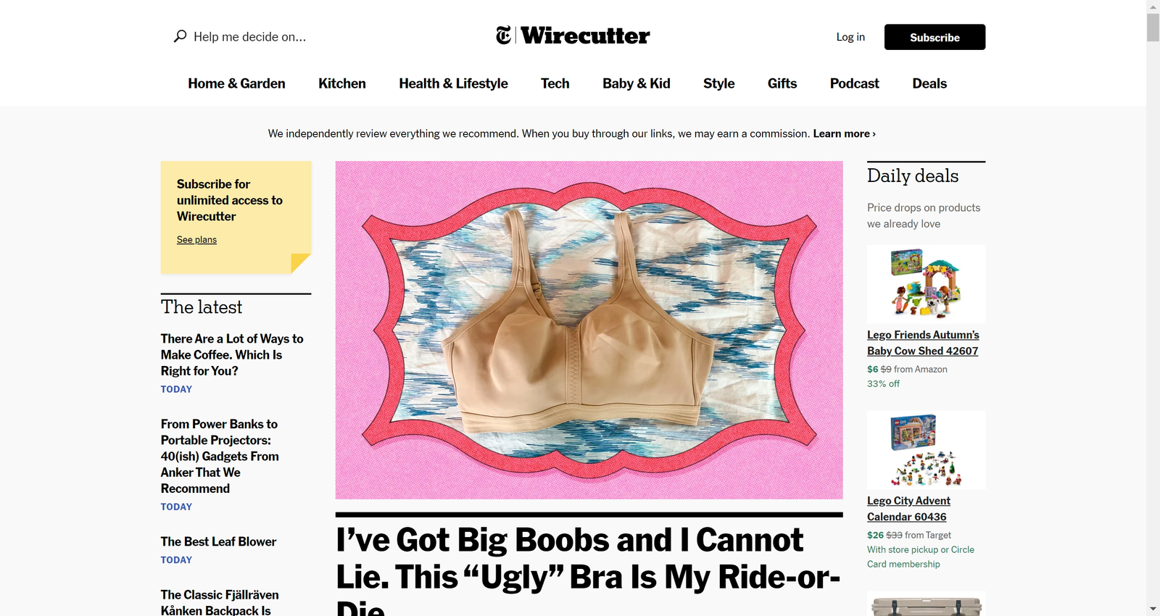Open The Best Leaf Blower article
1160x616 pixels.
pos(218,541)
